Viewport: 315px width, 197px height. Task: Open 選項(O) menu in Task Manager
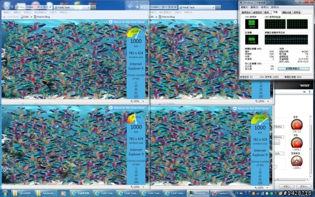click(254, 7)
